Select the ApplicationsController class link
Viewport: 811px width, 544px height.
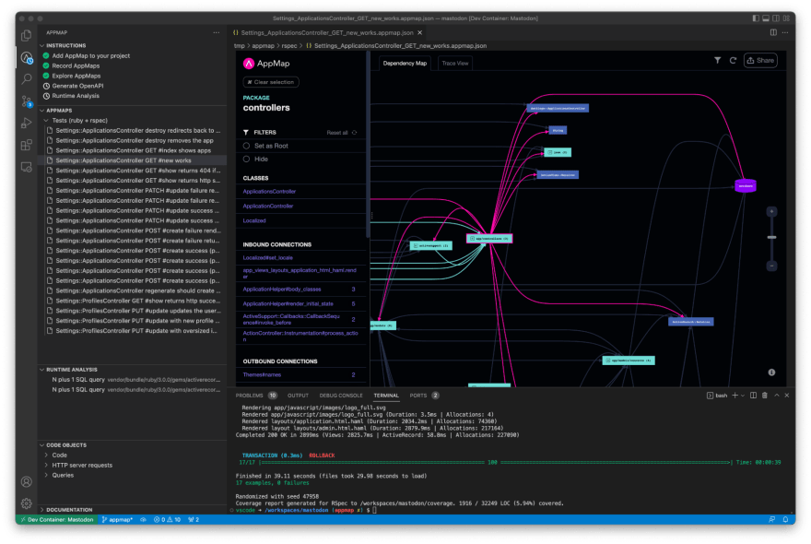(x=269, y=192)
